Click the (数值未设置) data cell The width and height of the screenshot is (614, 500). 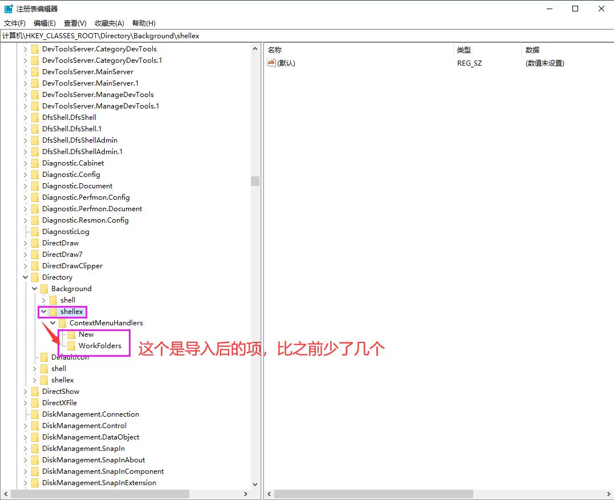pos(544,63)
